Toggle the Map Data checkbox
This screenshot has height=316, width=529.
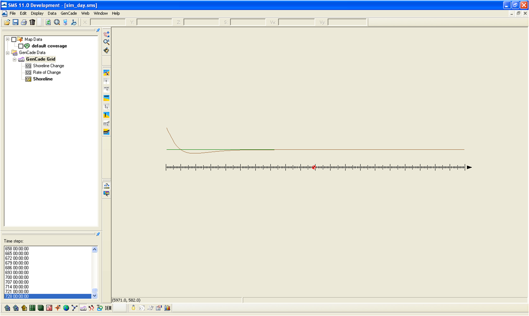tap(14, 39)
